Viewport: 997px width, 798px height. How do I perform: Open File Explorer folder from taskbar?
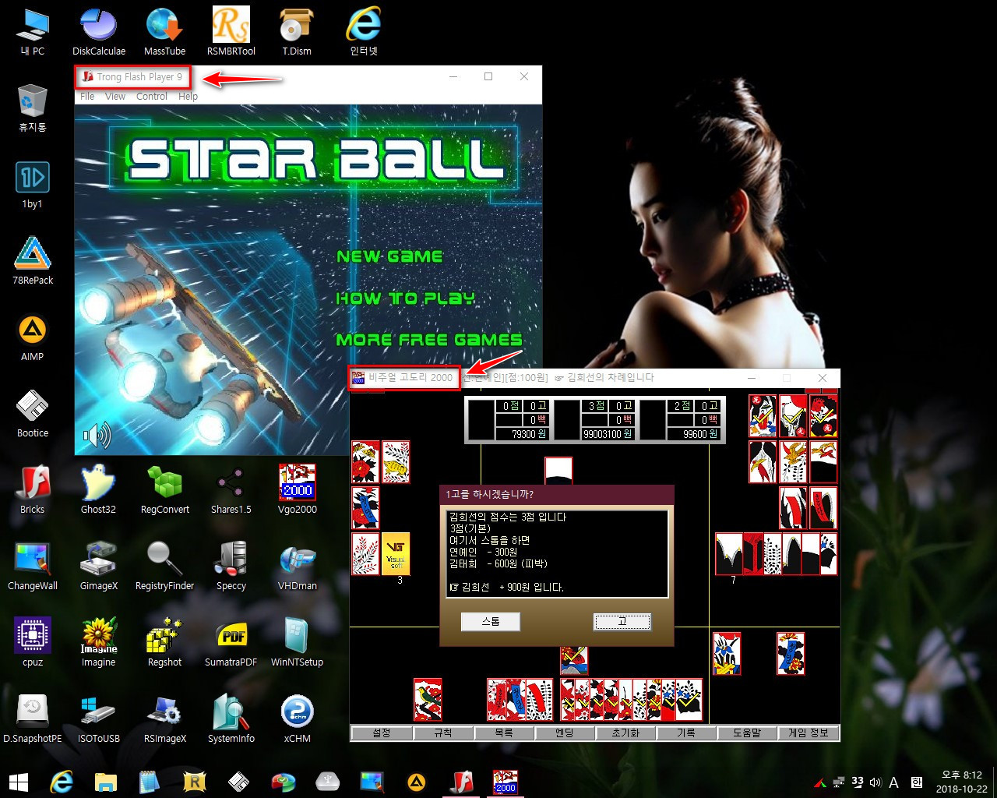point(106,782)
